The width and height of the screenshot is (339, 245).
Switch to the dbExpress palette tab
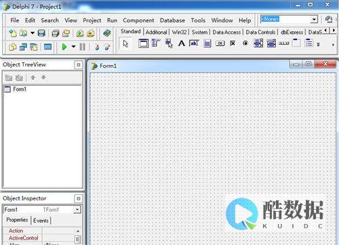292,32
